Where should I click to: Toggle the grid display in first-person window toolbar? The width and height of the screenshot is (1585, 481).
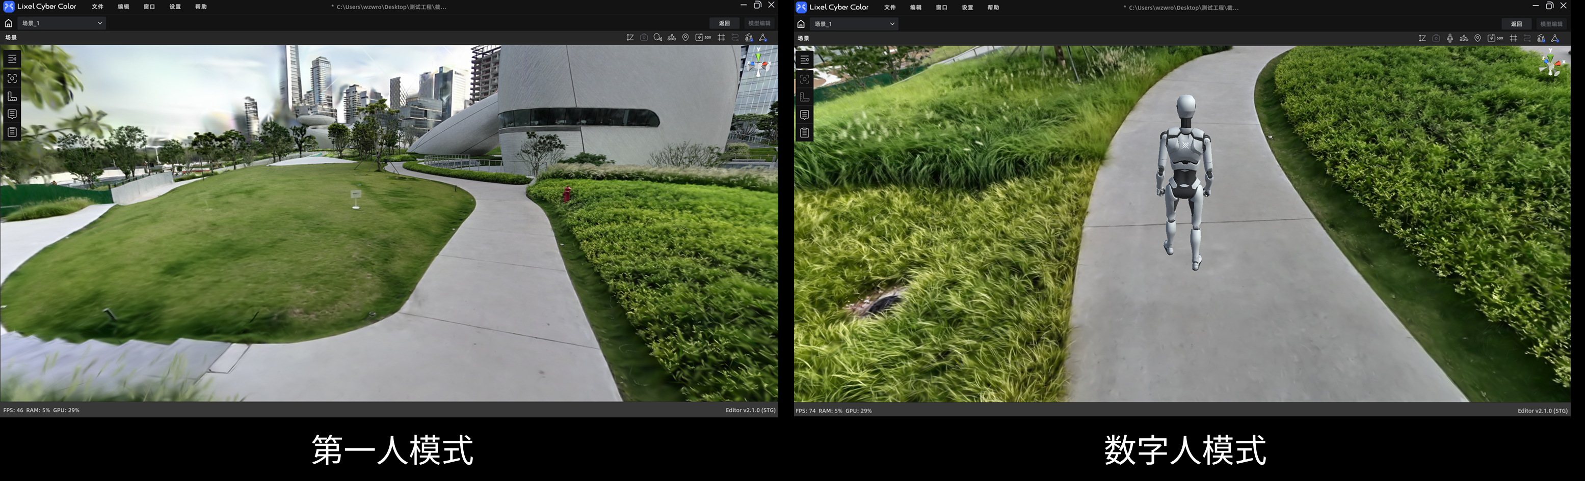721,38
